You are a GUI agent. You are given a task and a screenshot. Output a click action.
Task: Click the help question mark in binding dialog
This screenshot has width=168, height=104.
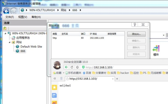(135, 25)
